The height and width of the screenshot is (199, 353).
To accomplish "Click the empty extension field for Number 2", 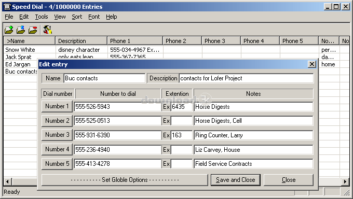I will pyautogui.click(x=182, y=121).
